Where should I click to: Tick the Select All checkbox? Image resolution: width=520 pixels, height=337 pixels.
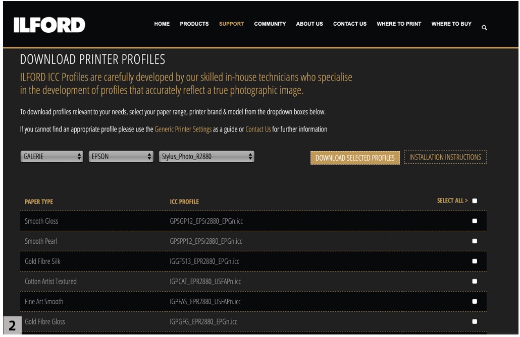475,201
